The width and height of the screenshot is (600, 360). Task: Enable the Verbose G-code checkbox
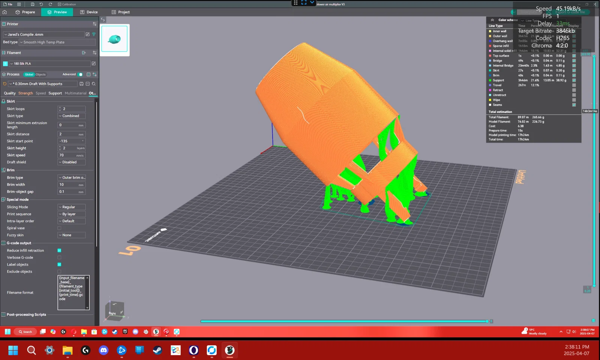point(59,258)
